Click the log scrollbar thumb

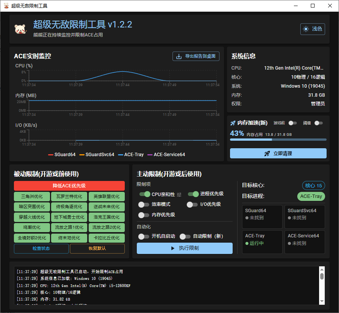click(x=322, y=277)
